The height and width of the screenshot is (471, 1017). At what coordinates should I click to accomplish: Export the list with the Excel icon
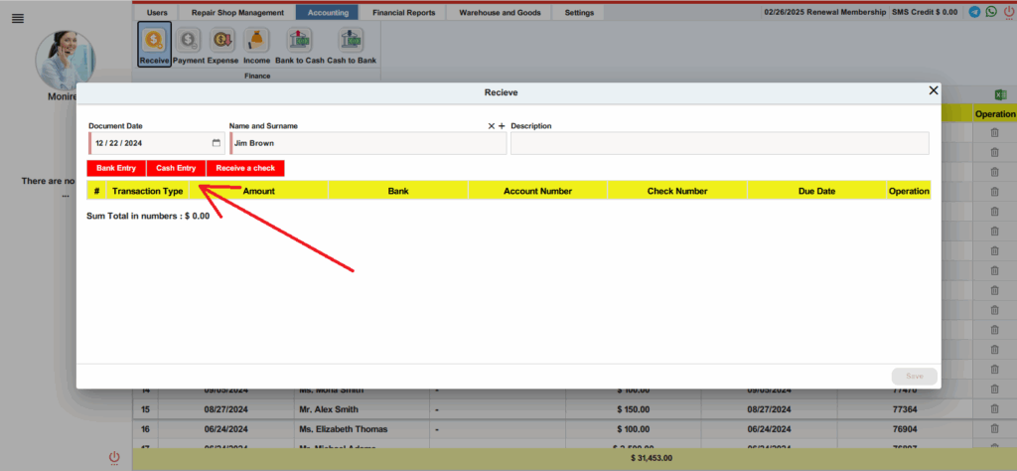pos(1001,94)
